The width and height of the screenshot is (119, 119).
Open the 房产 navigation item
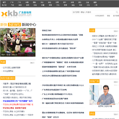65,2
